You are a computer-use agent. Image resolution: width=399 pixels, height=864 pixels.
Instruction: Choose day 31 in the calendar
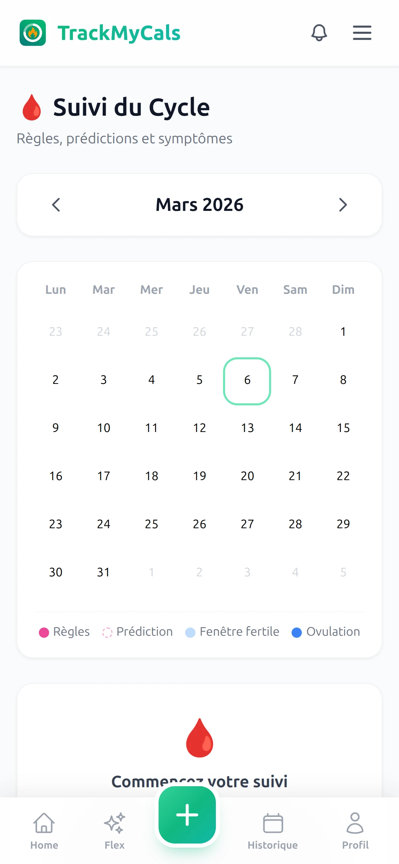(104, 572)
